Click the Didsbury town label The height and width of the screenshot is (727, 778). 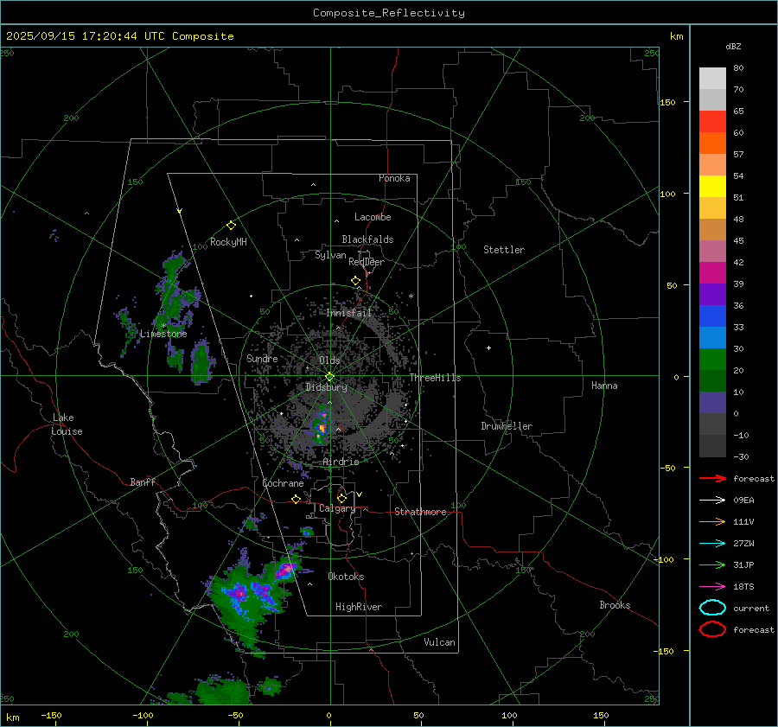pos(326,387)
